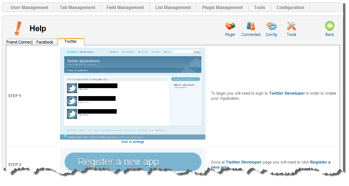349x186 pixels.
Task: Switch to the Facebook tab
Action: pyautogui.click(x=45, y=42)
